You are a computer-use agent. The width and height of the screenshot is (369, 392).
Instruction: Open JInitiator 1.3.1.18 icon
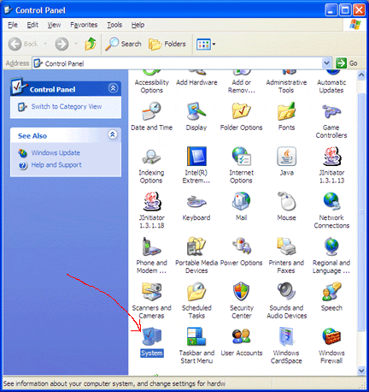tap(151, 211)
